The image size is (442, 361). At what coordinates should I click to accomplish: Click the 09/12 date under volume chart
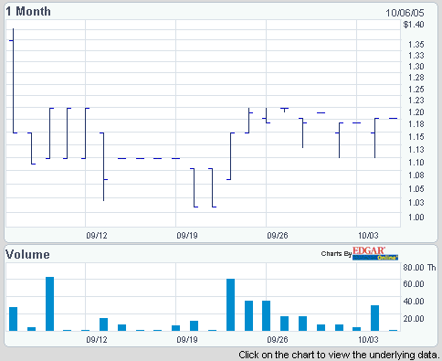pyautogui.click(x=97, y=340)
